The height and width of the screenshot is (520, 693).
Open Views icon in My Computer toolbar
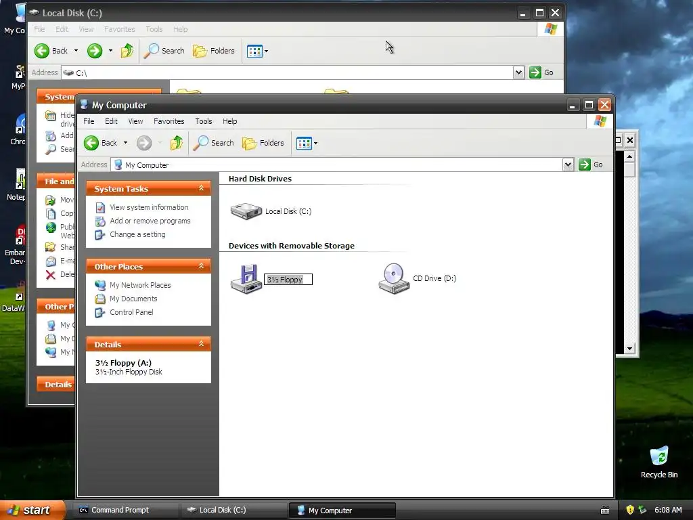304,143
